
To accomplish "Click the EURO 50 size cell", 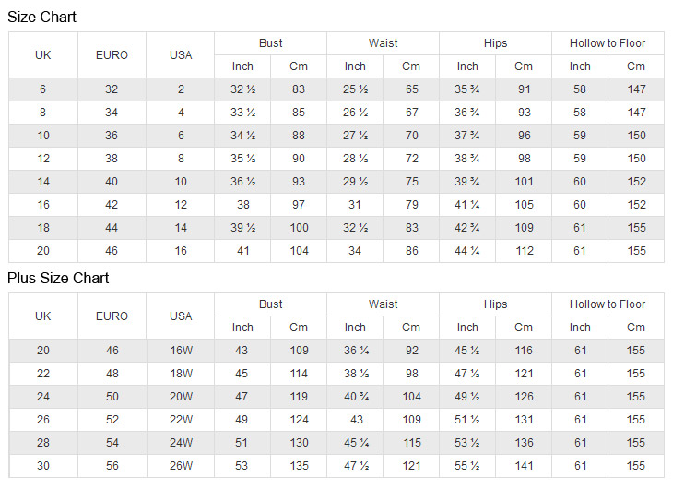I will pyautogui.click(x=112, y=397).
